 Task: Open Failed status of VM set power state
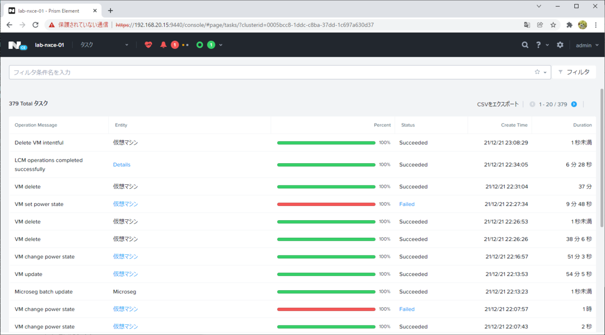pos(407,204)
